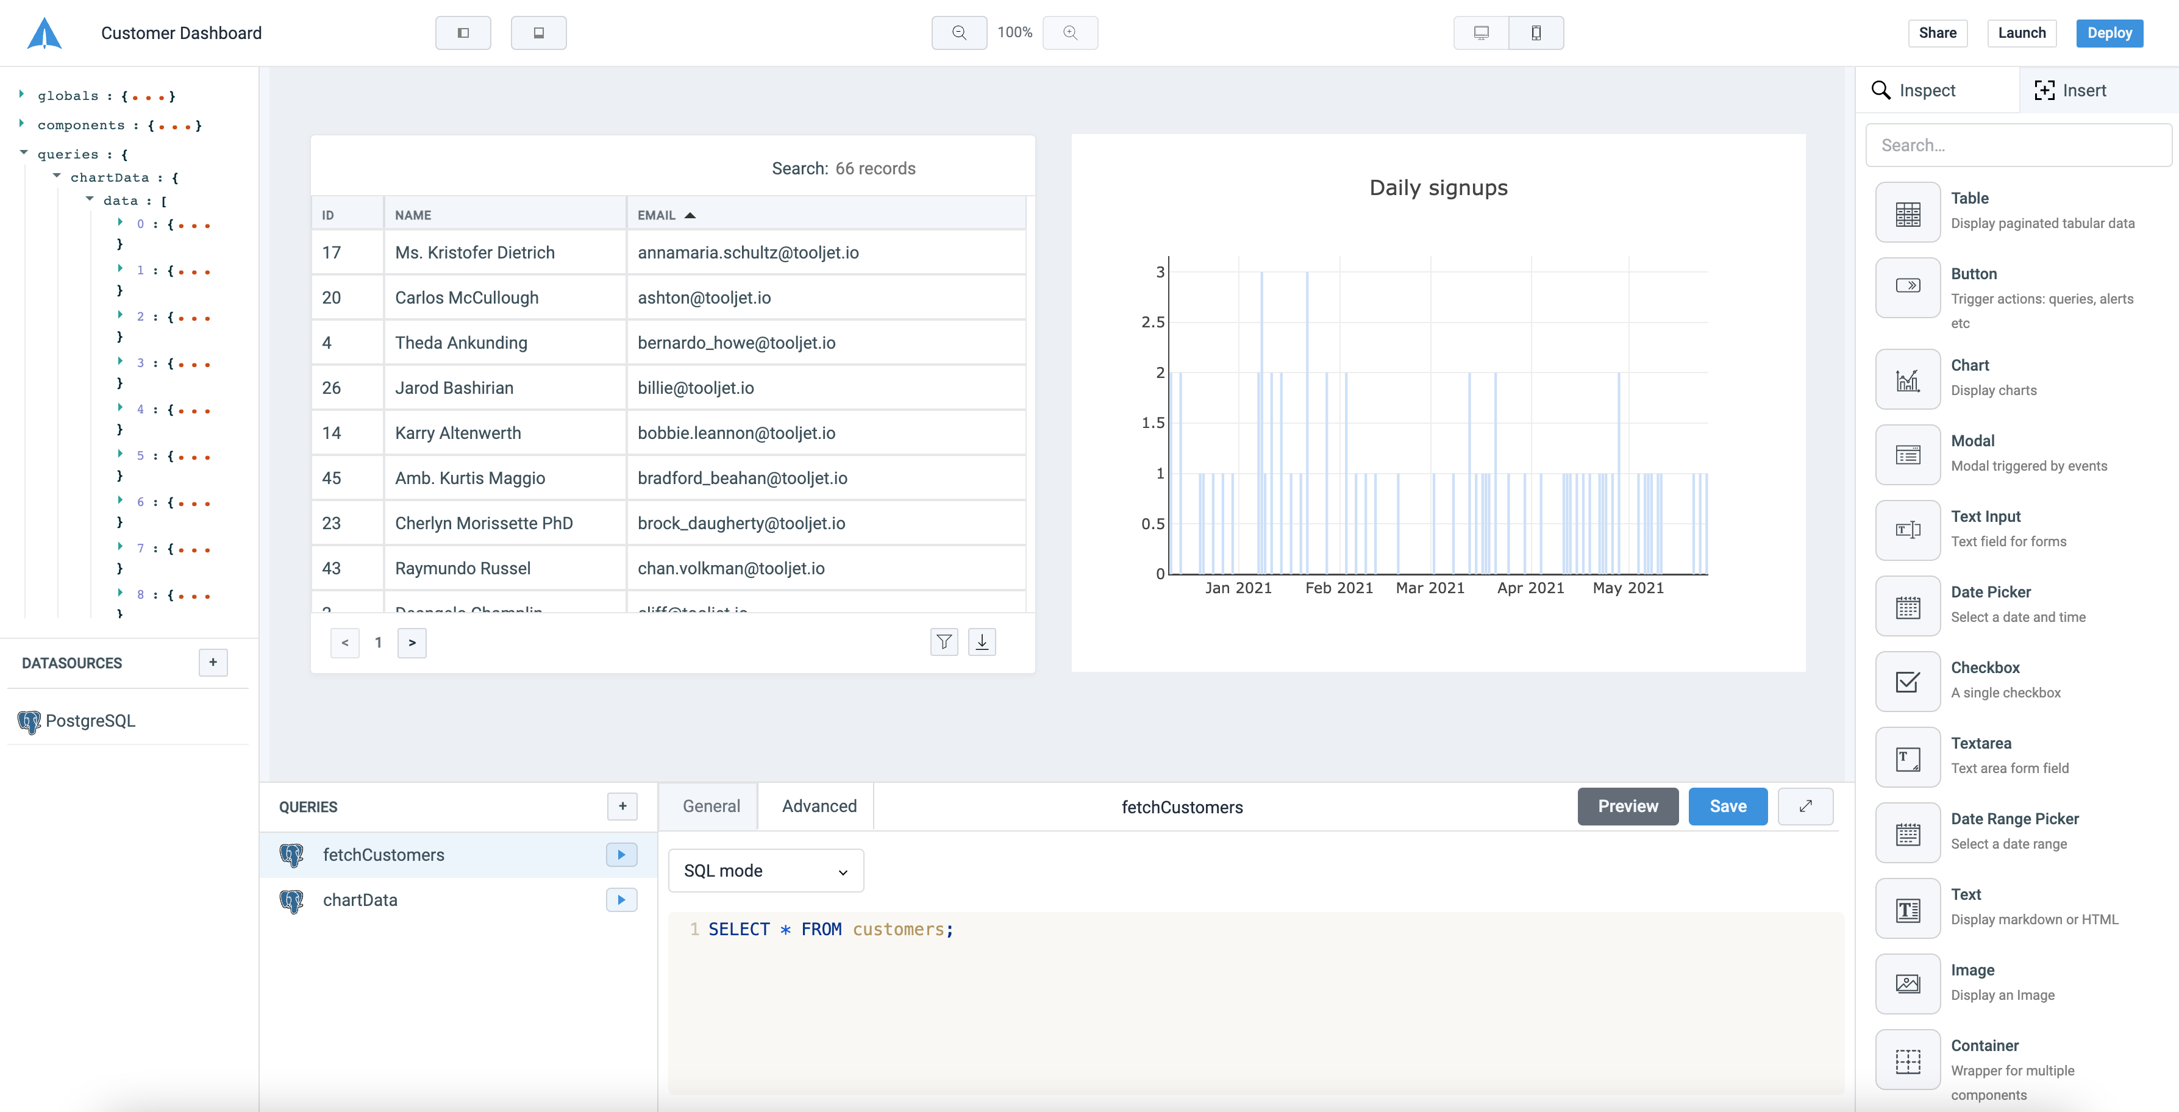
Task: Run the chartData query
Action: pyautogui.click(x=622, y=900)
